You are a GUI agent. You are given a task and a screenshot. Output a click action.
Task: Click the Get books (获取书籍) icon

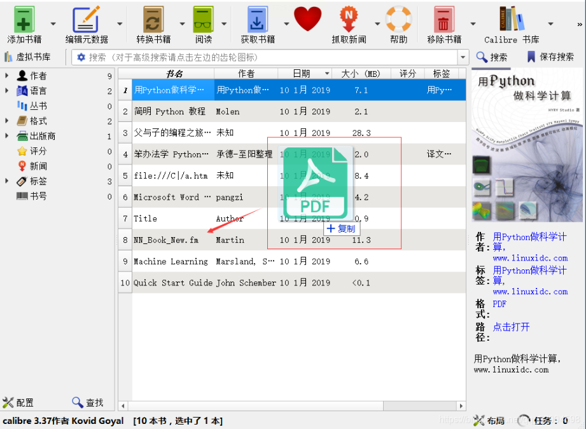point(258,20)
